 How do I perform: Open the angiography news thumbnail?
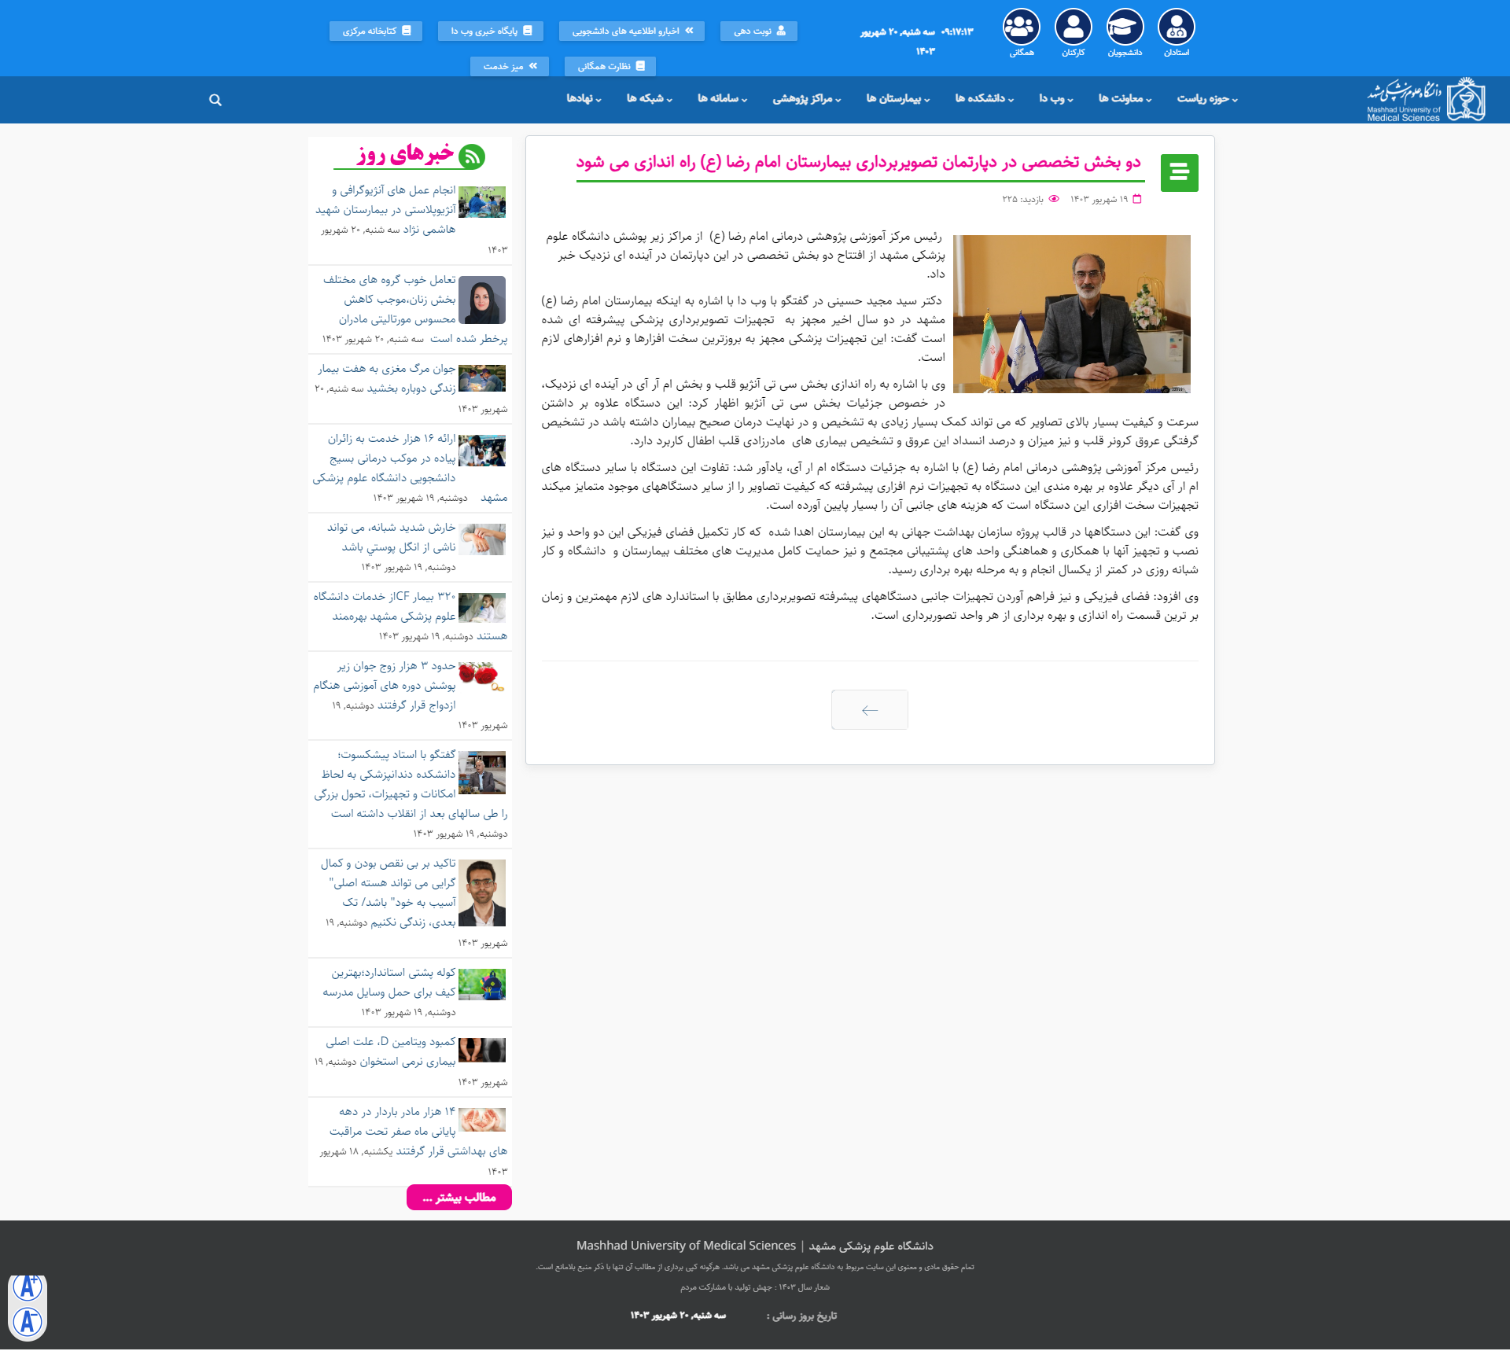[482, 202]
